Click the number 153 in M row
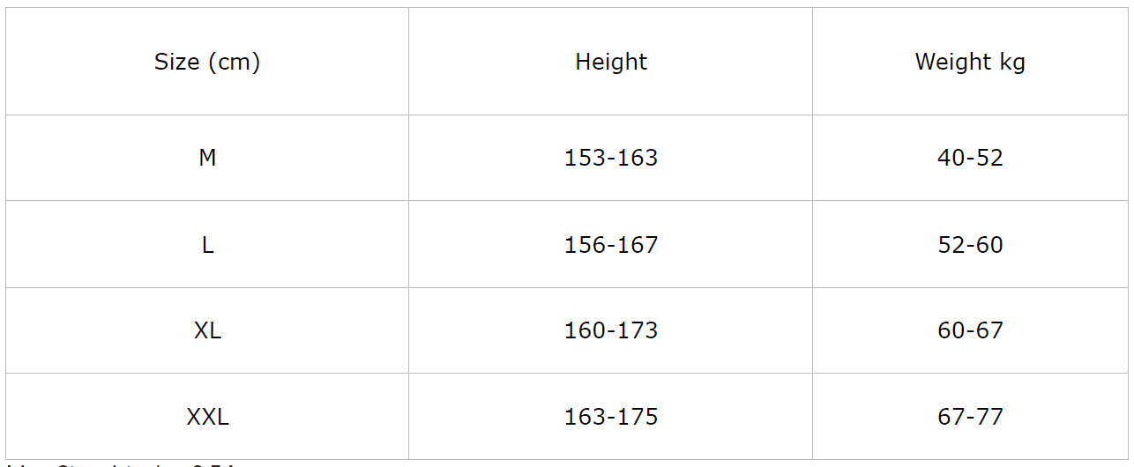This screenshot has width=1134, height=467. coord(585,158)
